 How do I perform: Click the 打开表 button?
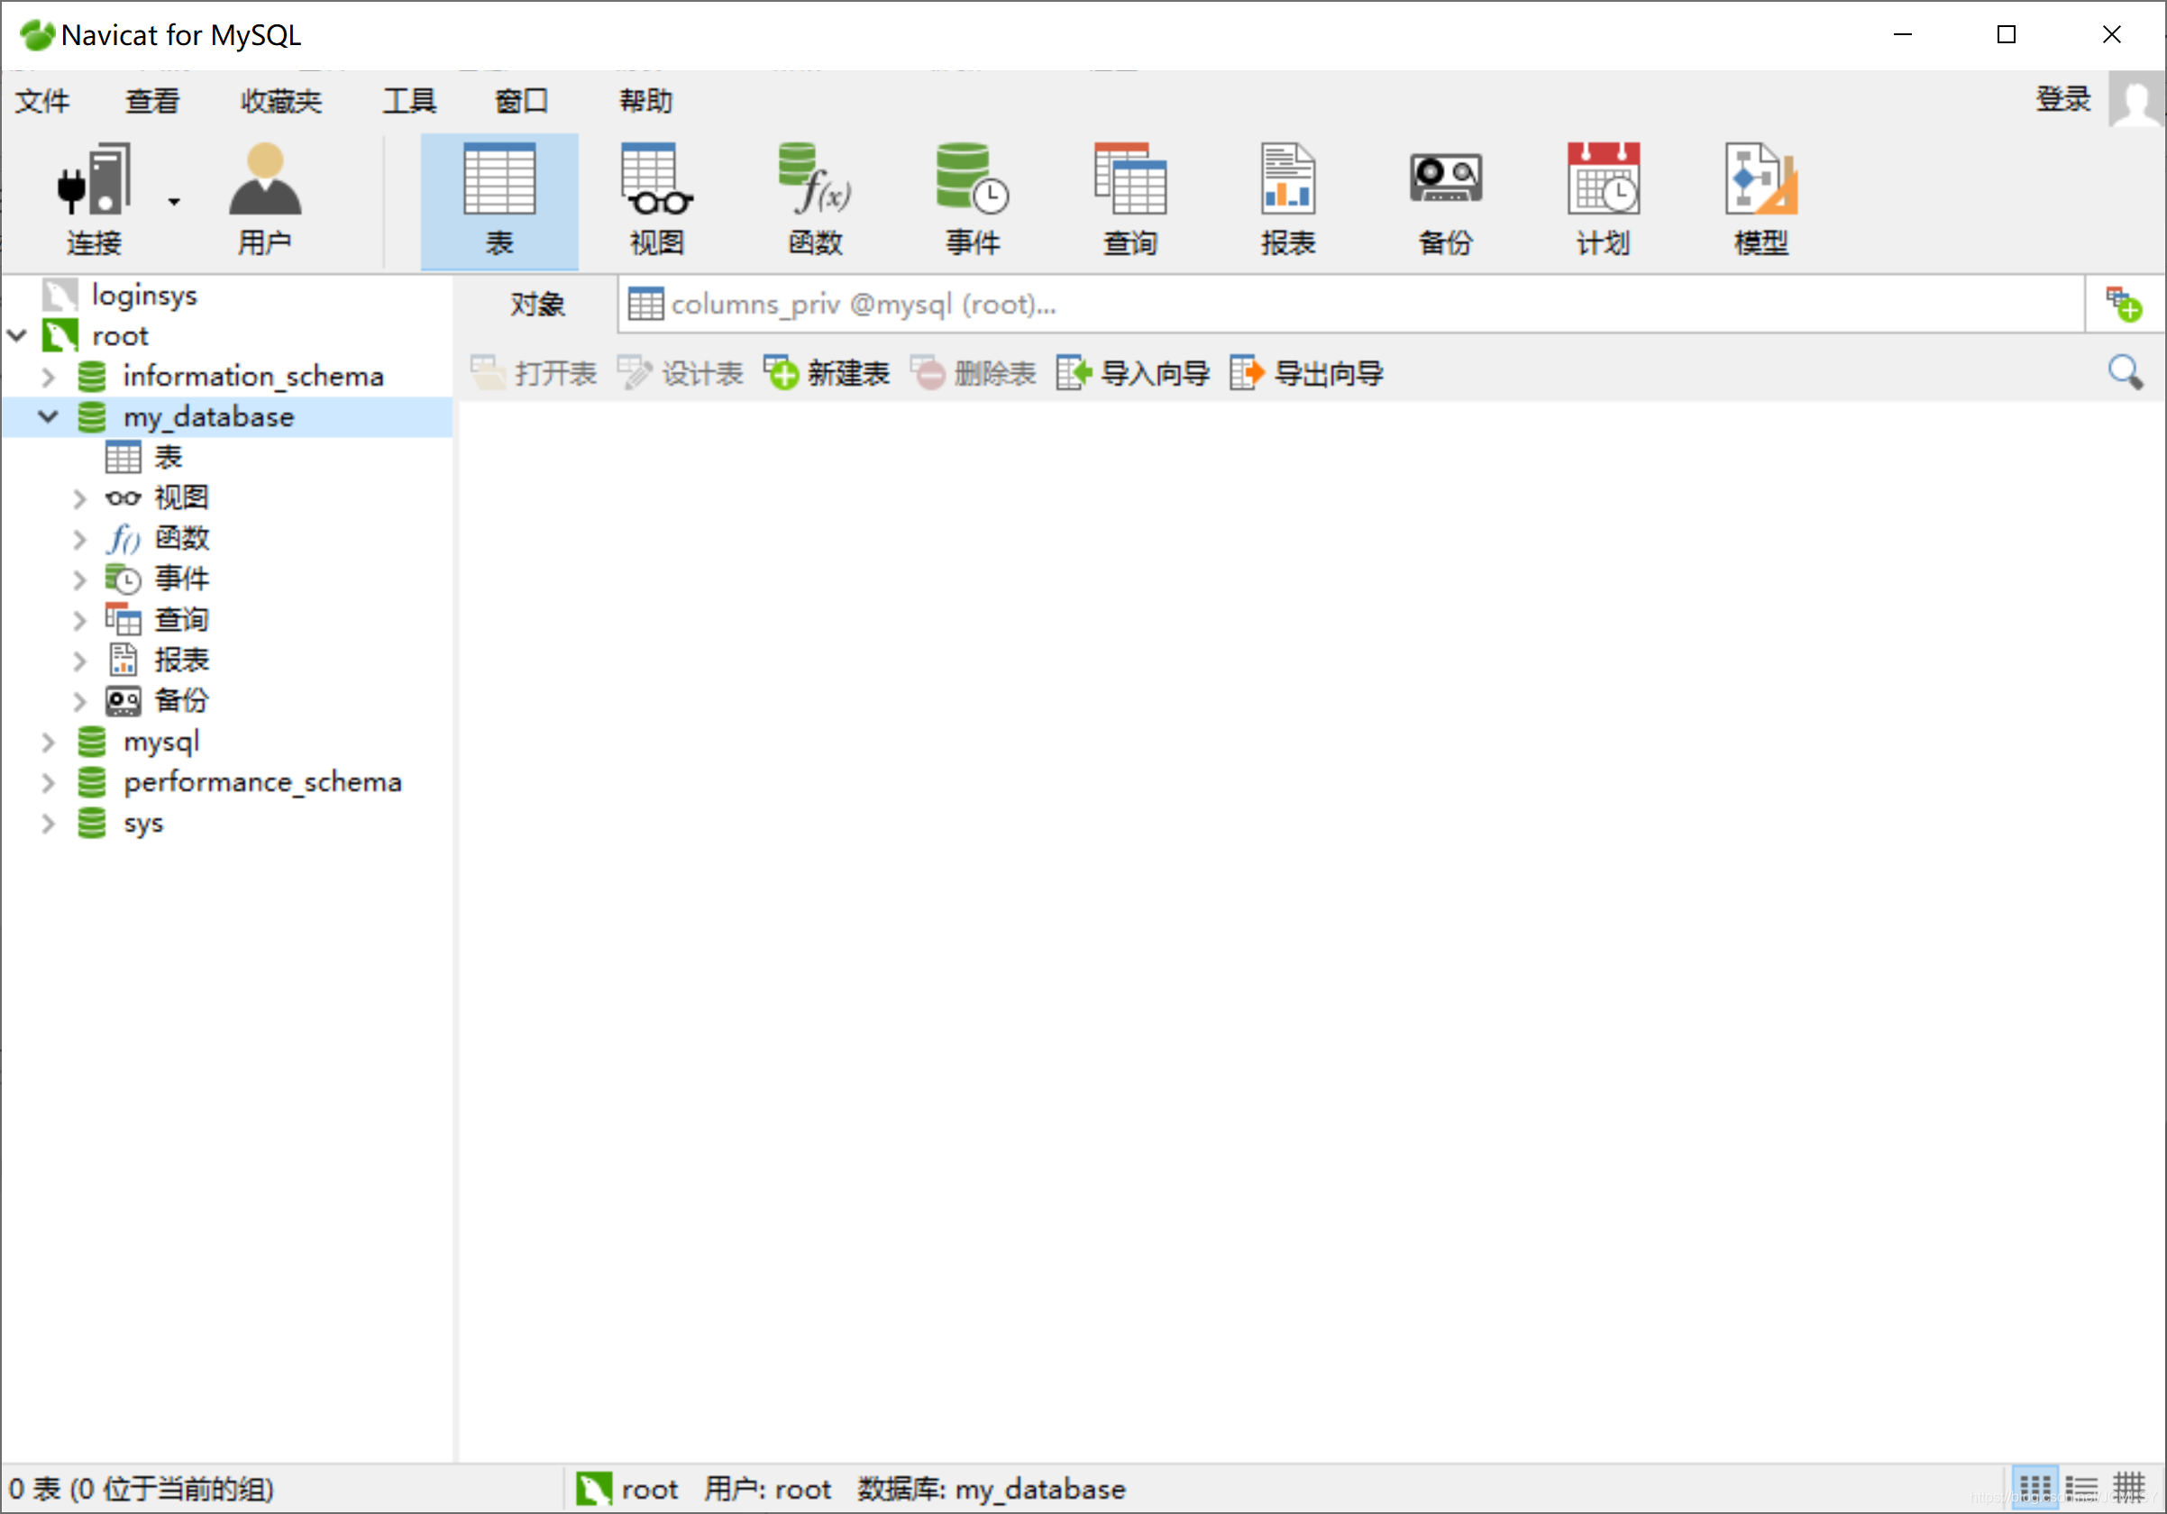point(534,372)
